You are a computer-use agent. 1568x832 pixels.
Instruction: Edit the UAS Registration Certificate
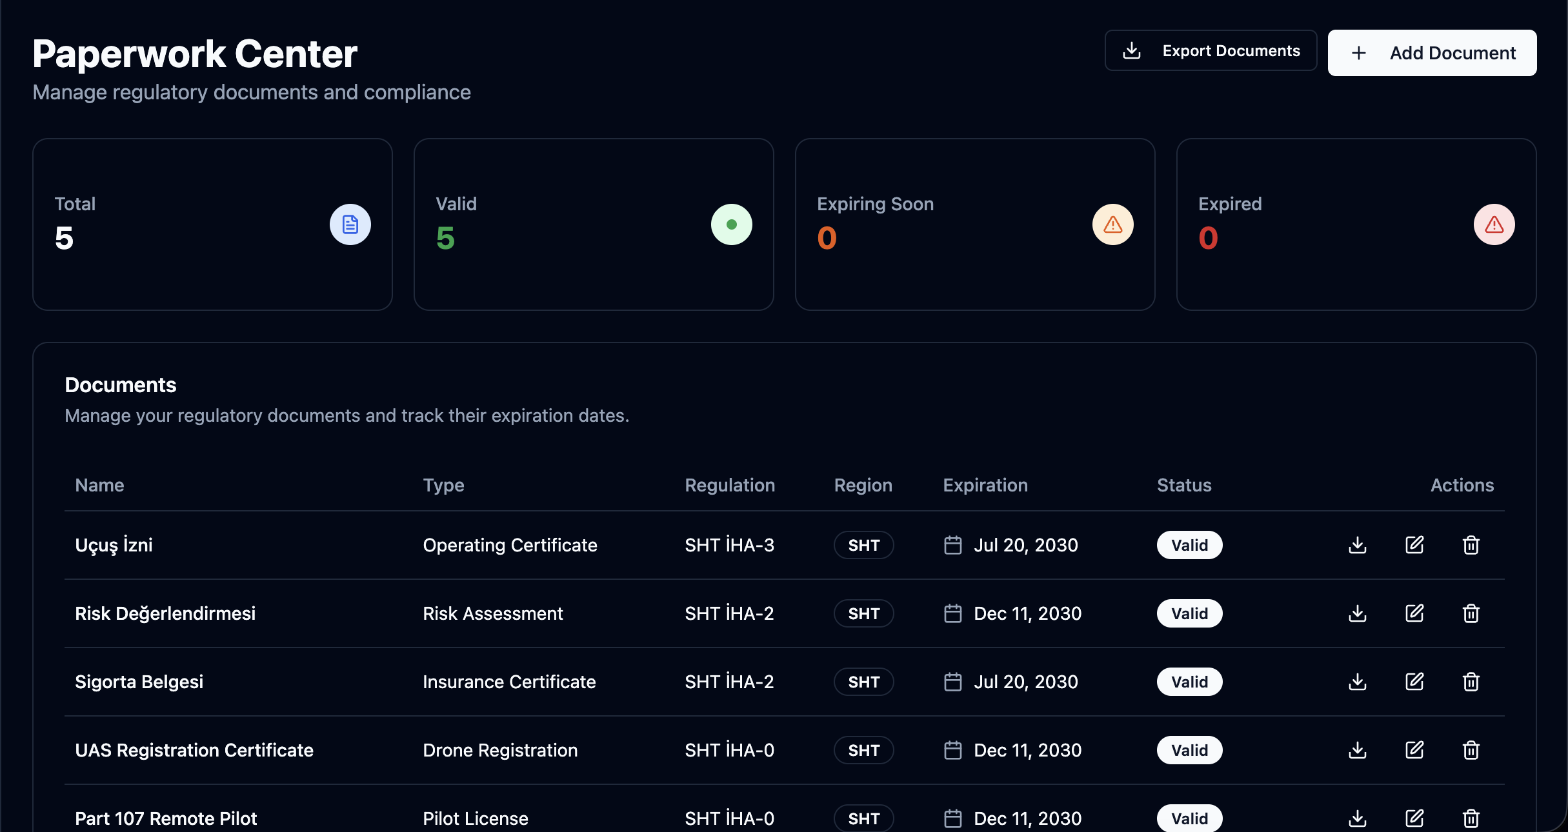point(1414,750)
